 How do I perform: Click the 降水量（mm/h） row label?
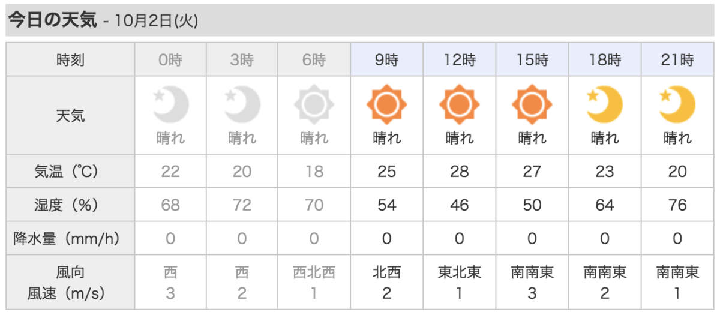click(x=70, y=239)
